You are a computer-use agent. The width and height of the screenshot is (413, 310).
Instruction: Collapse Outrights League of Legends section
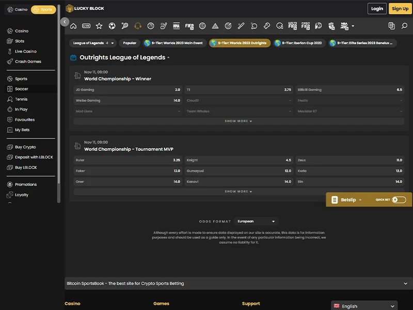pos(168,57)
